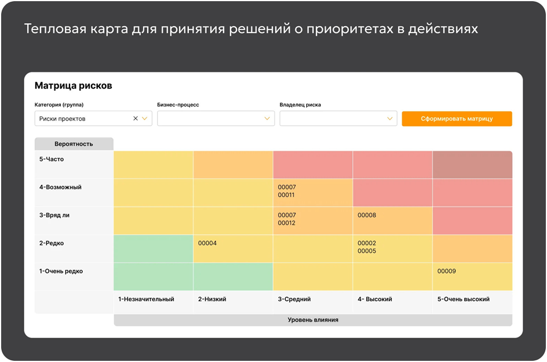
Task: Select risk 00008 in the matrix
Action: pyautogui.click(x=367, y=215)
